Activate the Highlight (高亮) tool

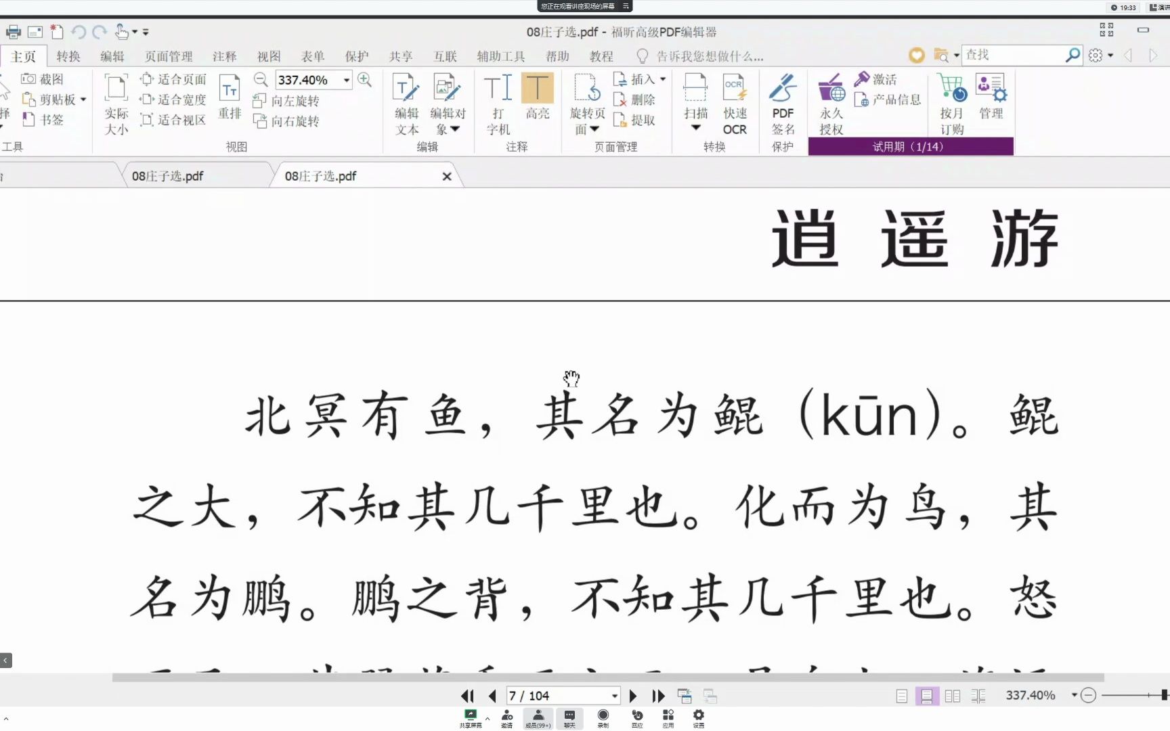pyautogui.click(x=538, y=97)
